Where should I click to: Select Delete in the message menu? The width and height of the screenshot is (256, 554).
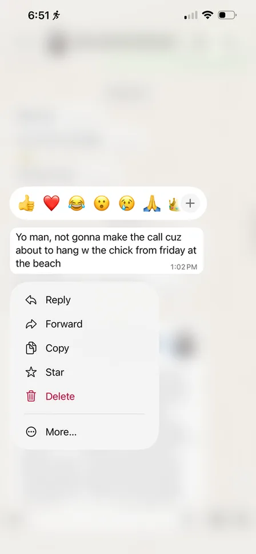pyautogui.click(x=85, y=397)
